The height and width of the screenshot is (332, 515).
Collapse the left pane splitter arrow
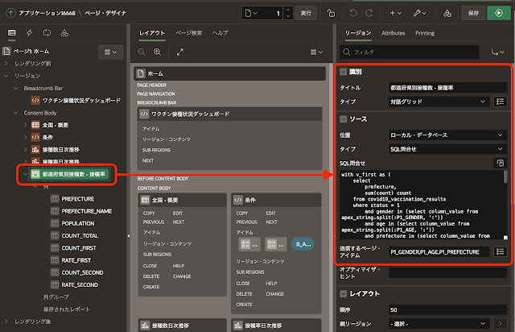tap(129, 236)
